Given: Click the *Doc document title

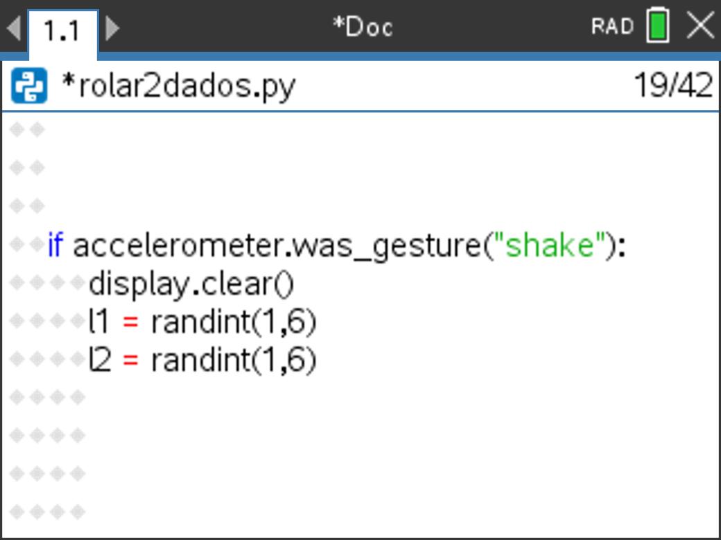Looking at the screenshot, I should click(x=363, y=28).
